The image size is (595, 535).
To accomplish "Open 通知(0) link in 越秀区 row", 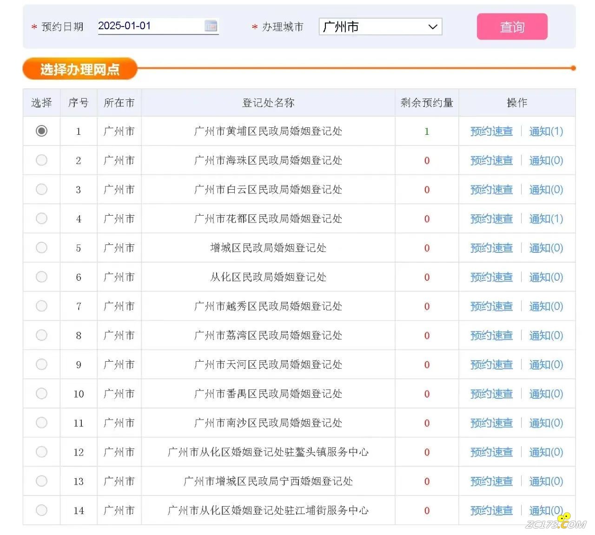I will tap(546, 306).
